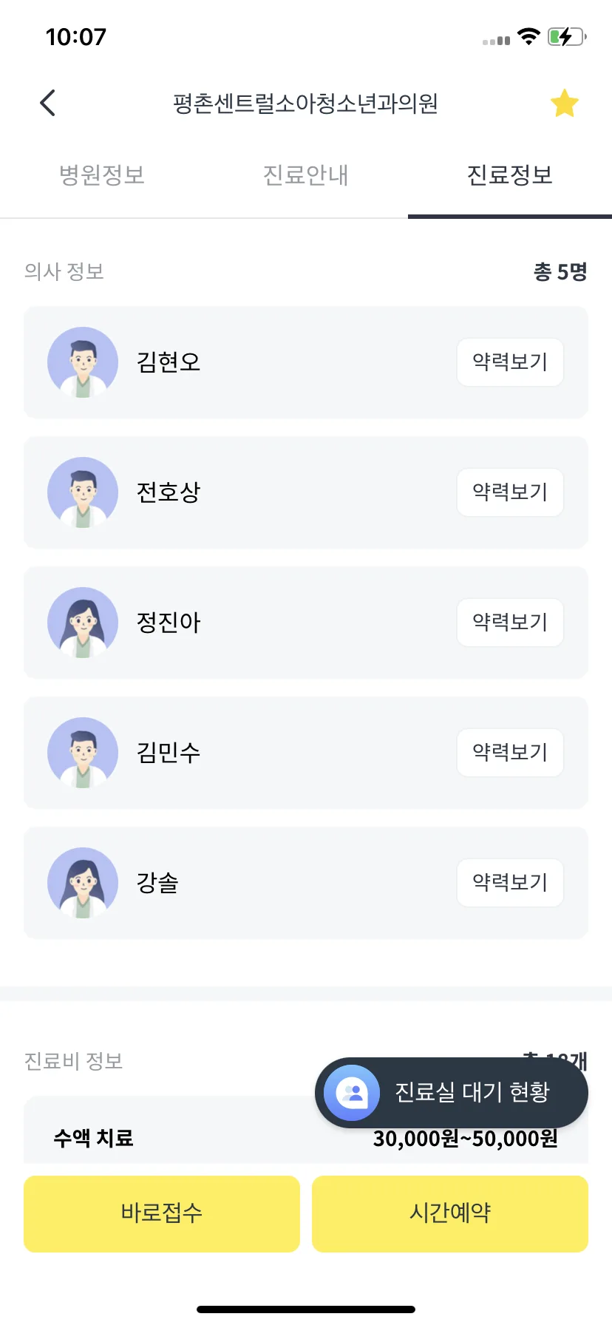The image size is (612, 1325).
Task: Switch to the 병원정보 tab
Action: pos(102,175)
